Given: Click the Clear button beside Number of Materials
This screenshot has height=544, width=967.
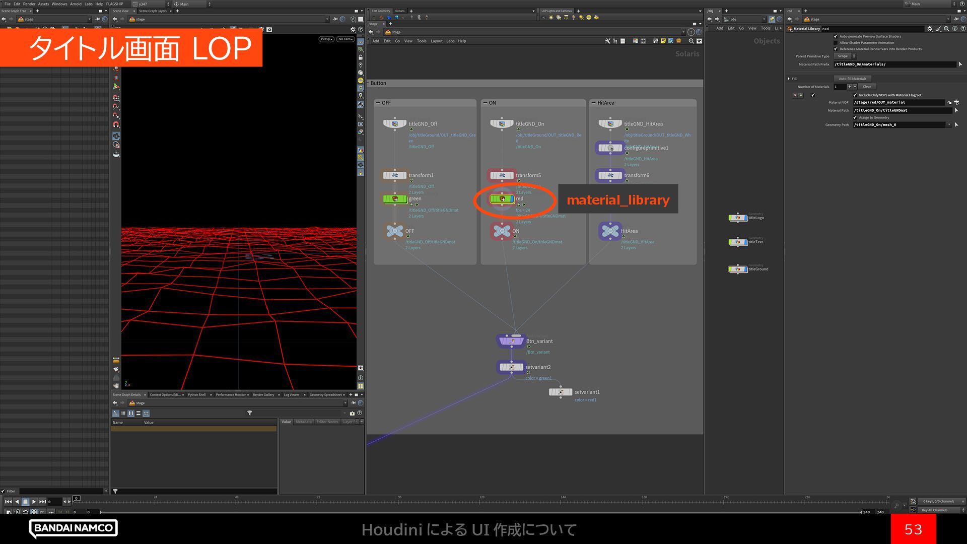Looking at the screenshot, I should [866, 87].
